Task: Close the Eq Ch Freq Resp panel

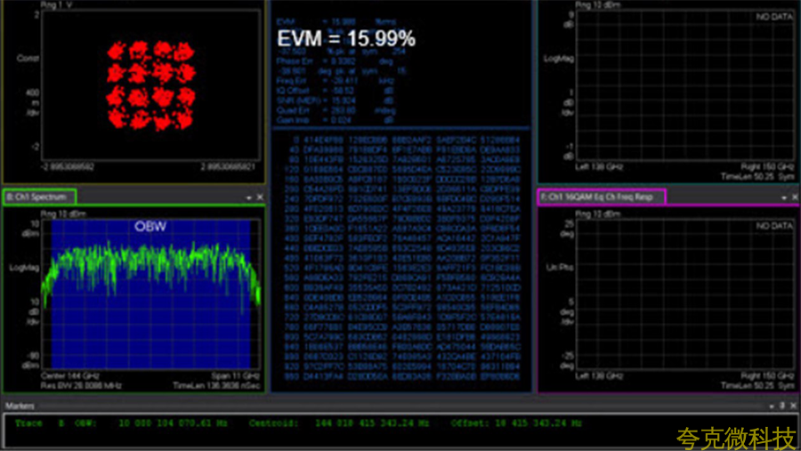Action: point(793,197)
